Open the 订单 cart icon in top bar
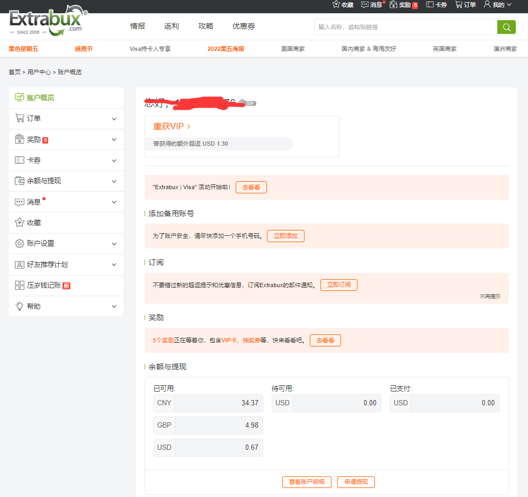 (459, 5)
